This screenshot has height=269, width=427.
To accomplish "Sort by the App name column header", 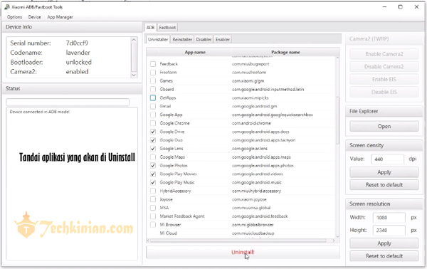I will (195, 52).
